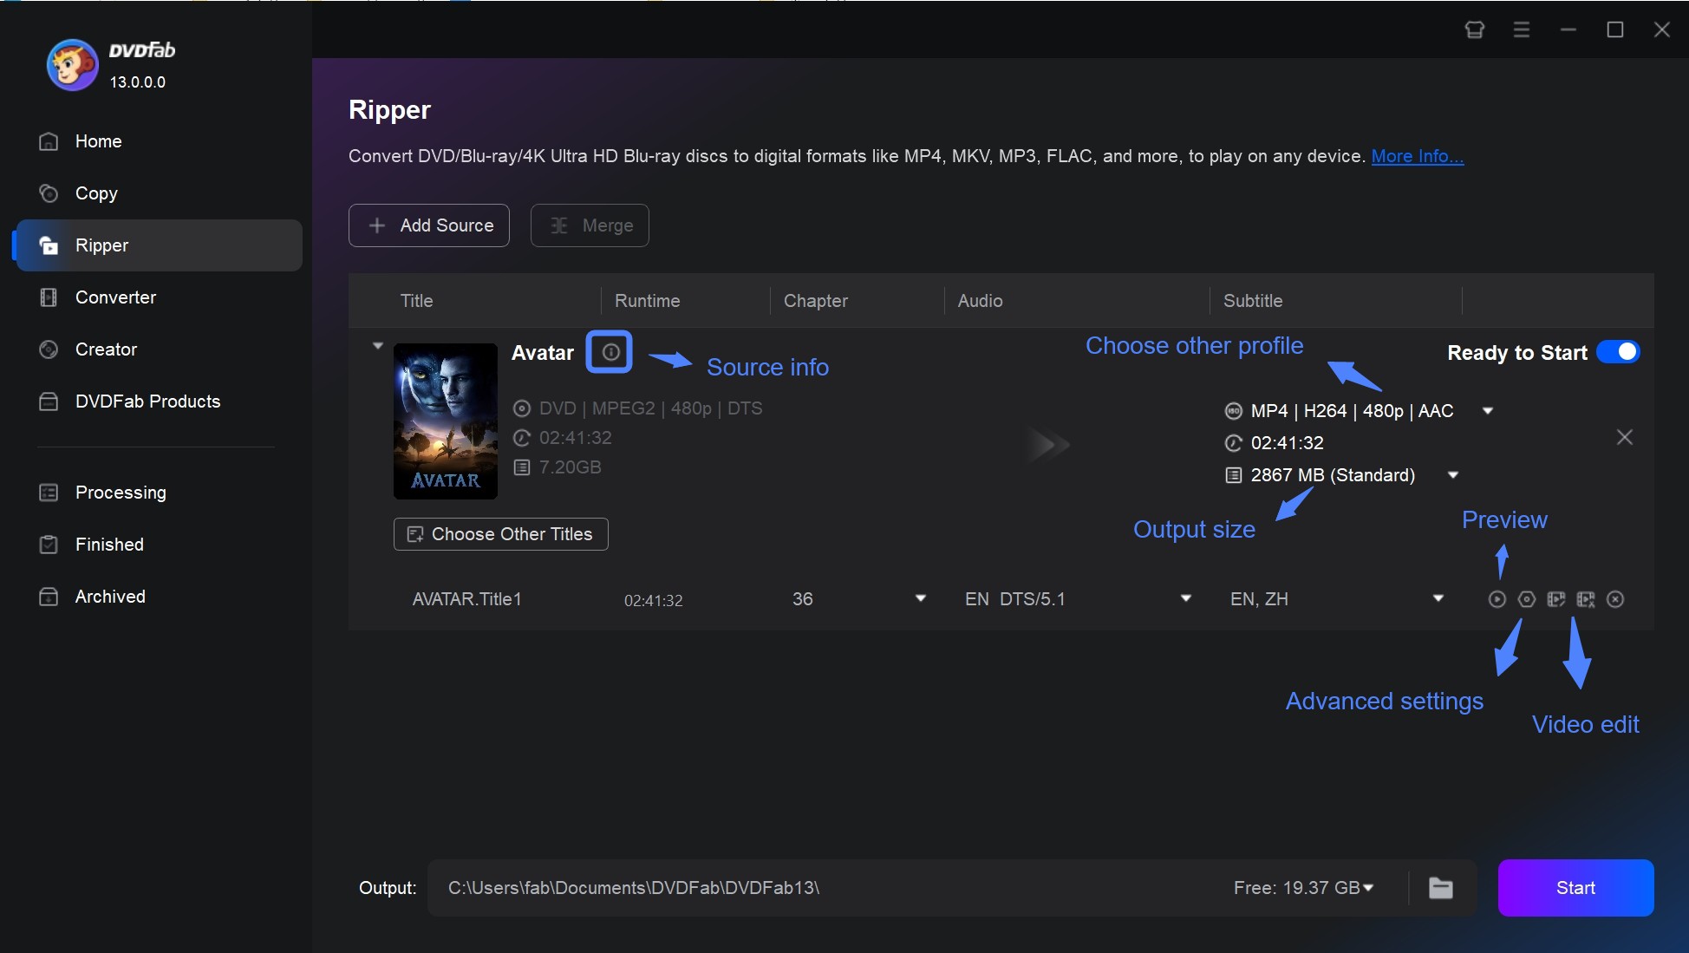The image size is (1689, 953).
Task: Click the Preview icon for AVATAR.Title1
Action: [1496, 599]
